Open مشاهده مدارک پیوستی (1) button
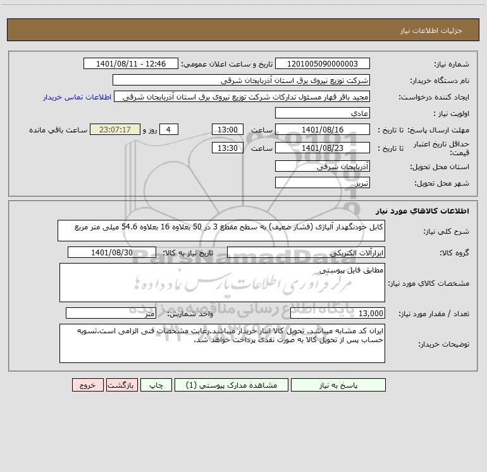 [231, 385]
